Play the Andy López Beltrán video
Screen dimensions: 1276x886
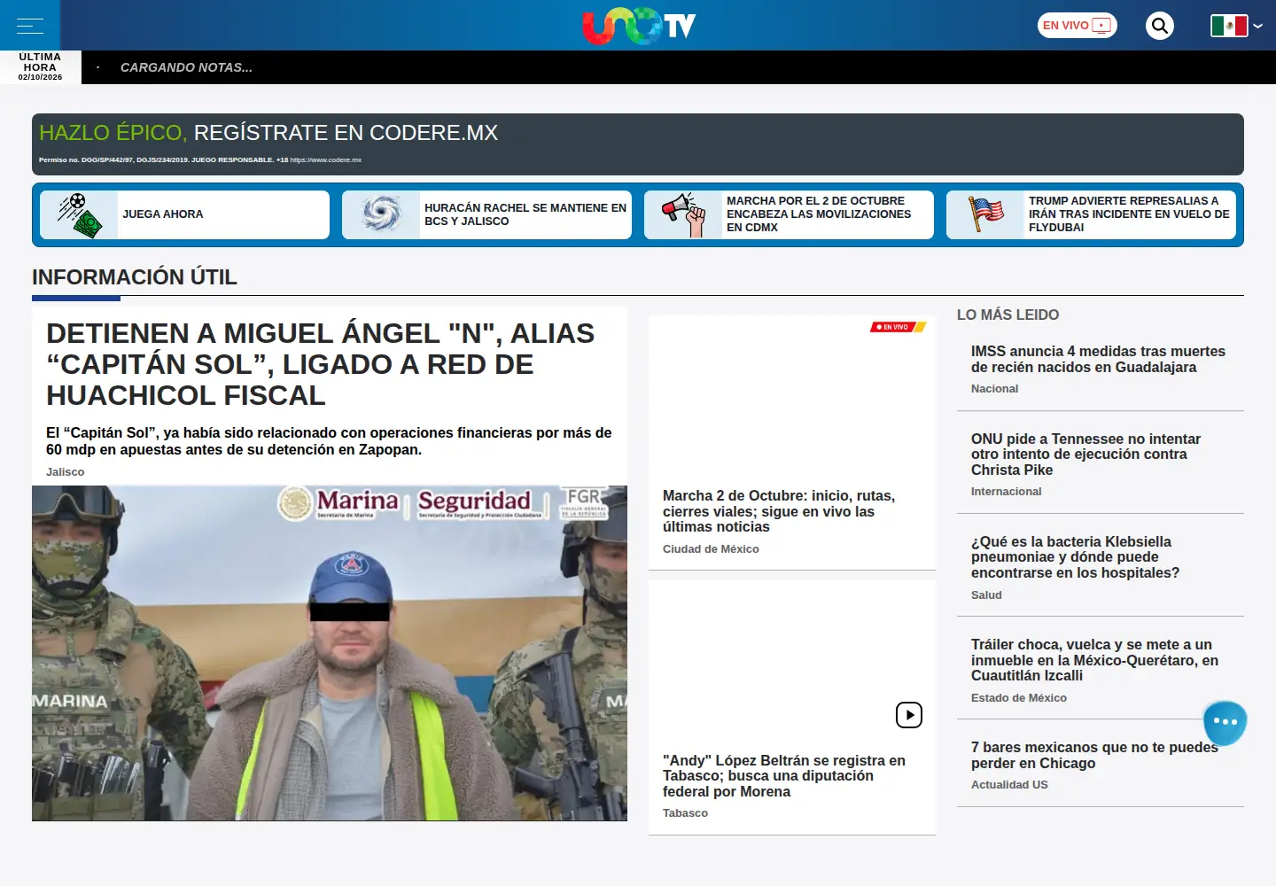[x=909, y=715]
